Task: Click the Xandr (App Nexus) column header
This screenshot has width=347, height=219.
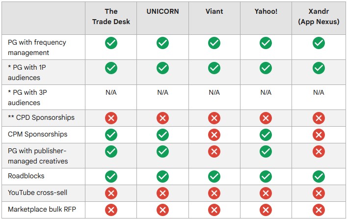Action: pyautogui.click(x=319, y=16)
